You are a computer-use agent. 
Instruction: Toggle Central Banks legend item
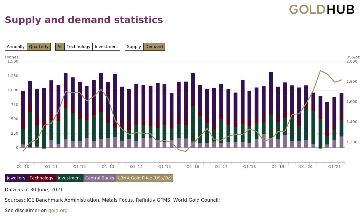pyautogui.click(x=100, y=178)
